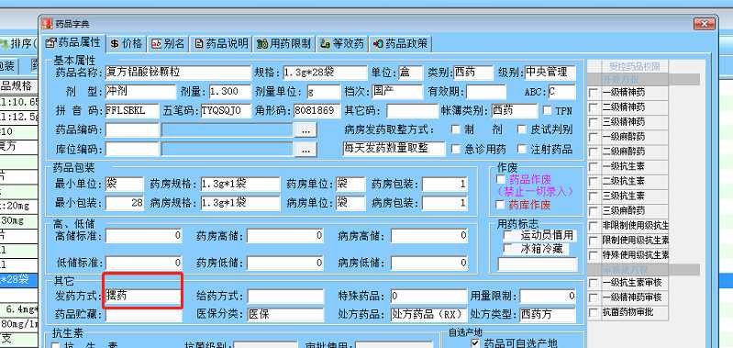Open the 帐簿类别 dropdown showing 西药

(515, 110)
